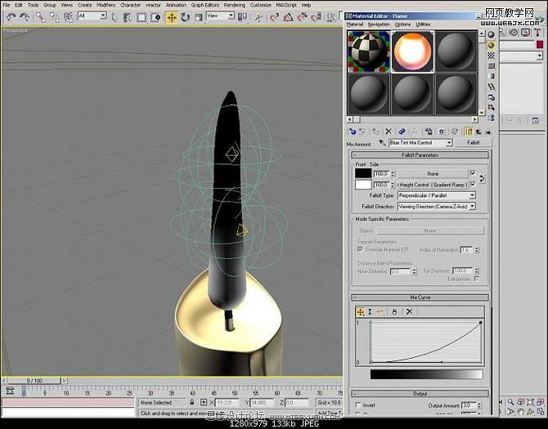Open the Rendering menu
548x429 pixels.
tap(234, 5)
